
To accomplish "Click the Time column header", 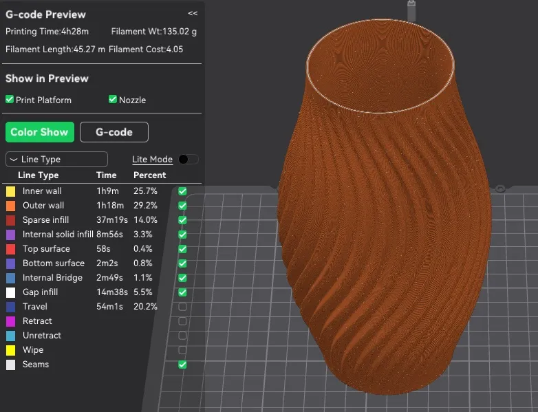I will [x=107, y=175].
